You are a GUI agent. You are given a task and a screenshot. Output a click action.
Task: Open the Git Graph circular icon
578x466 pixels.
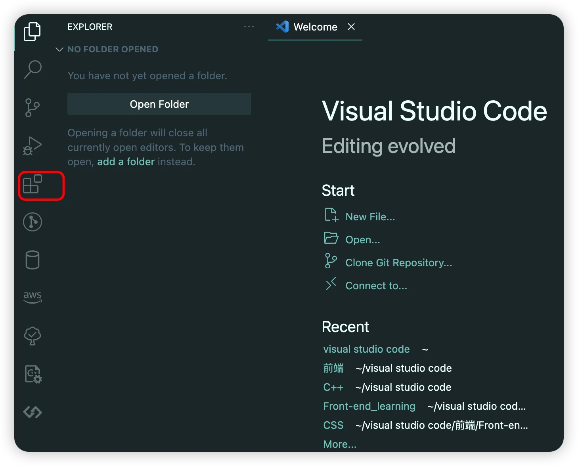[33, 222]
